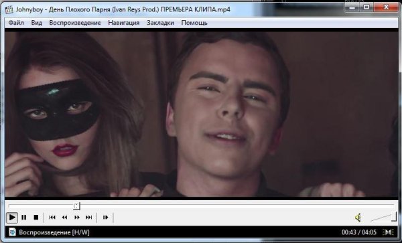The width and height of the screenshot is (402, 243).
Task: Open the Файл menu
Action: (16, 23)
